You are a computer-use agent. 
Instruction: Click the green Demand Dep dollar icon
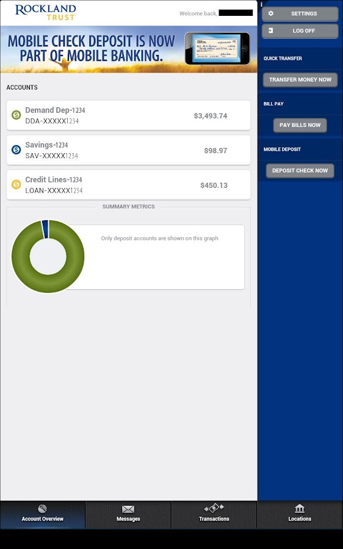click(x=16, y=115)
